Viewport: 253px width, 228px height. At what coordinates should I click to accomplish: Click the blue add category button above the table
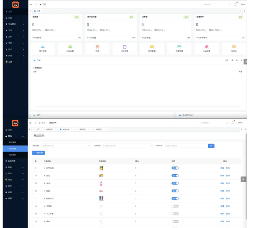[39, 153]
